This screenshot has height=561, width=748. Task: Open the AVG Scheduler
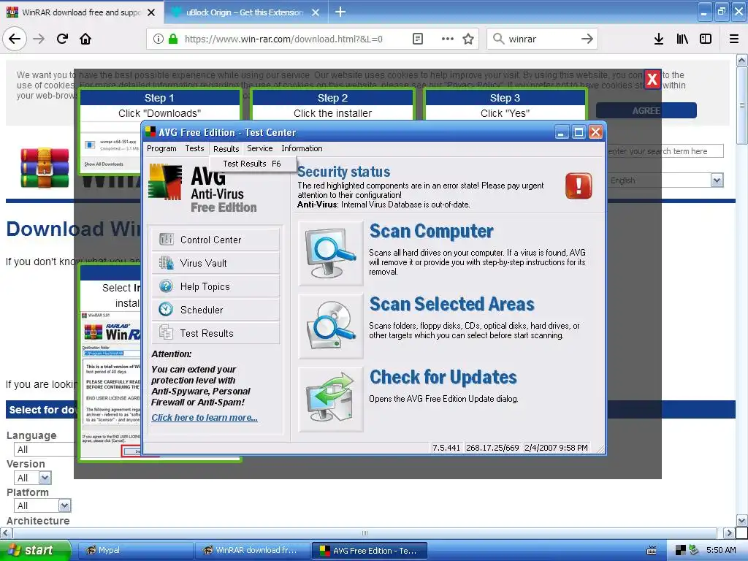[x=215, y=310]
